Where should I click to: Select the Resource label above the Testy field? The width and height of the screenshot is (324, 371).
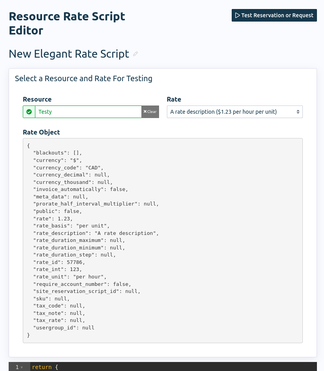pos(37,99)
